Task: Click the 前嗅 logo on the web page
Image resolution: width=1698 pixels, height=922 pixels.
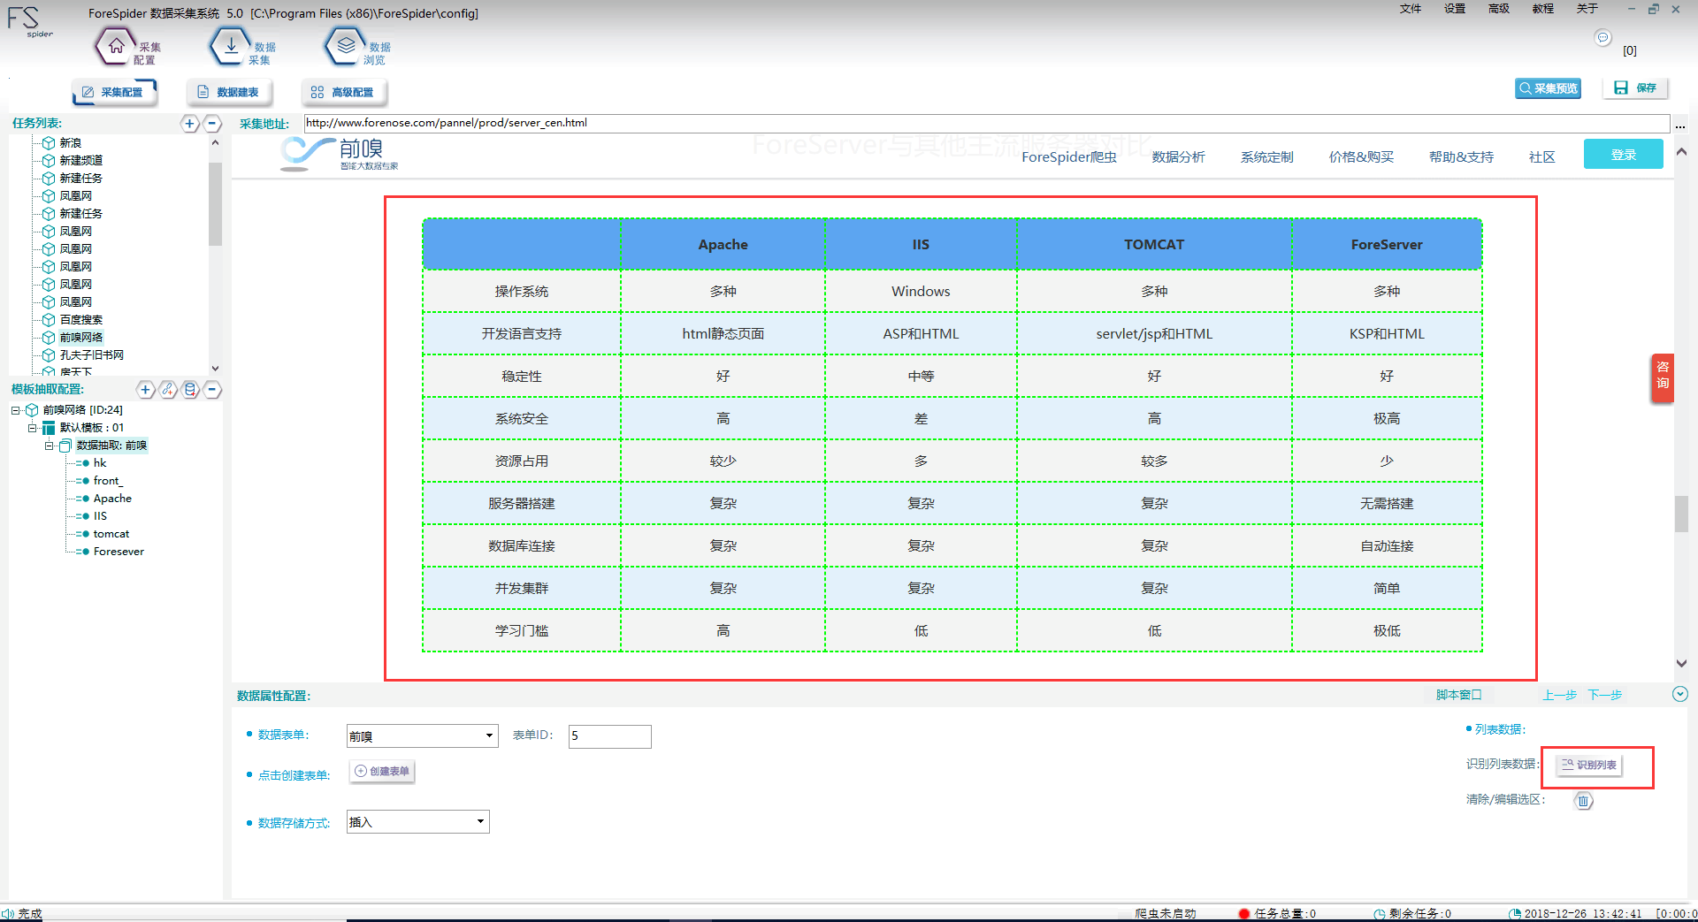Action: click(340, 154)
